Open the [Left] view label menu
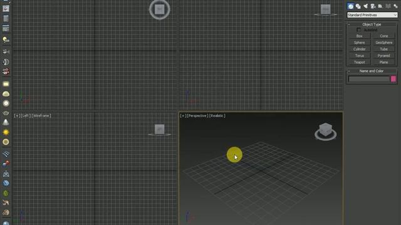 click(26, 116)
